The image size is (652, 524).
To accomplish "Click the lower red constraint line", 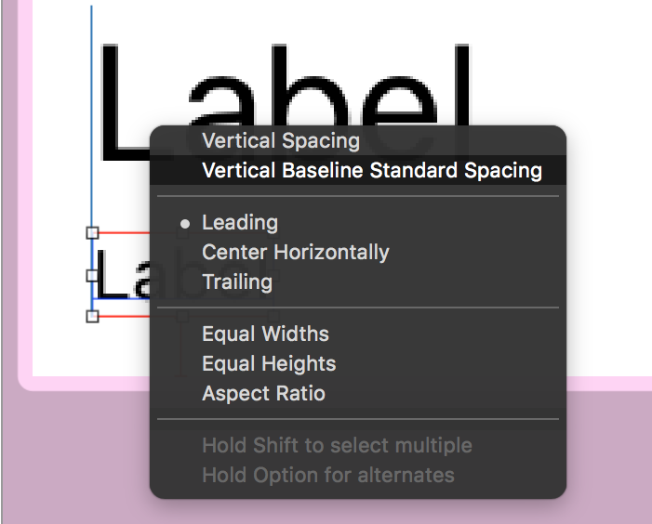I will [x=124, y=317].
